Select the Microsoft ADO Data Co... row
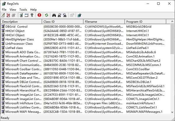 click(x=85, y=52)
